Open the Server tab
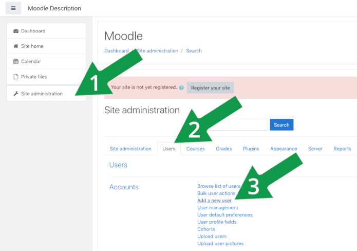 (x=315, y=149)
